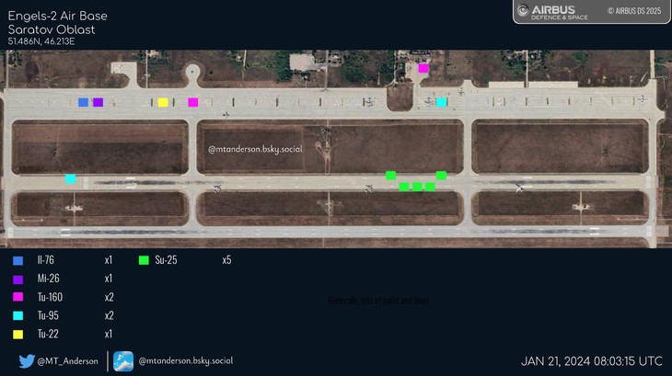The width and height of the screenshot is (672, 376).
Task: Click the Tu-22 legend label
Action: pos(48,334)
